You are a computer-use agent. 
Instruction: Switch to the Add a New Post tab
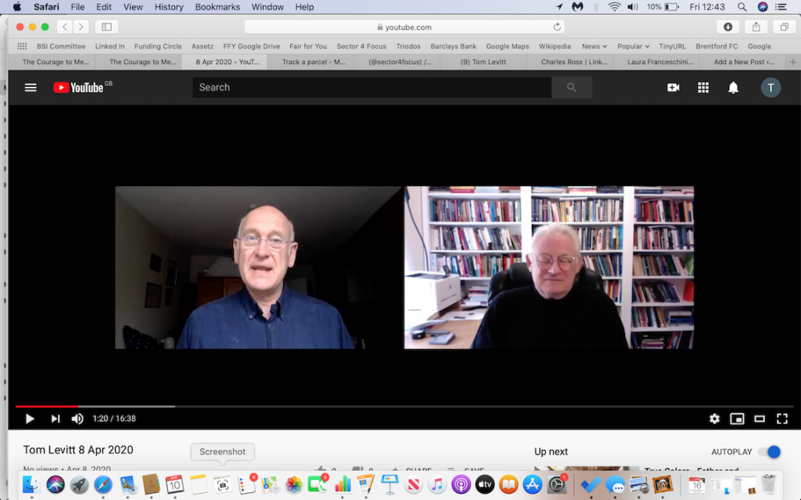coord(744,62)
